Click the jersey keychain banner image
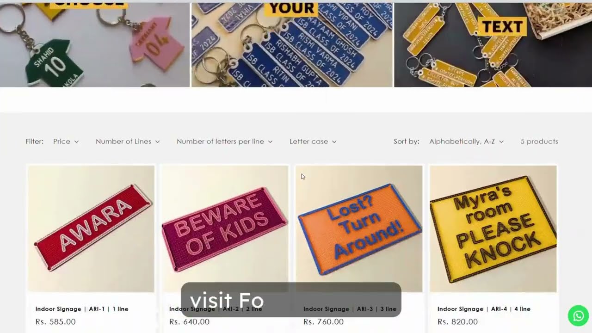The width and height of the screenshot is (592, 333). tap(95, 45)
